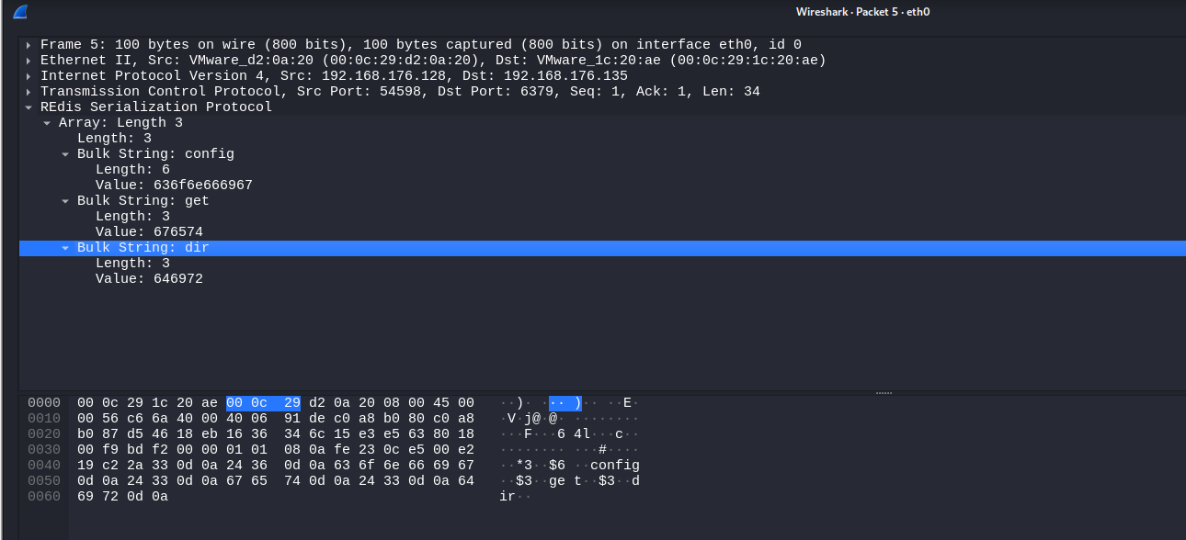Collapse the Bulk String: get node

pyautogui.click(x=65, y=201)
